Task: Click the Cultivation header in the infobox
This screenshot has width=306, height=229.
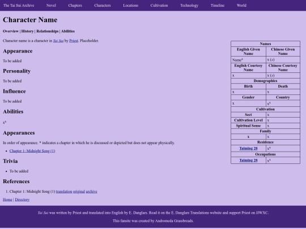Action: coord(265,109)
